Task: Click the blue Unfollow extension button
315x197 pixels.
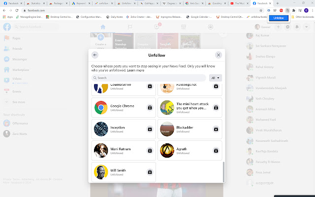Action: 279,18
